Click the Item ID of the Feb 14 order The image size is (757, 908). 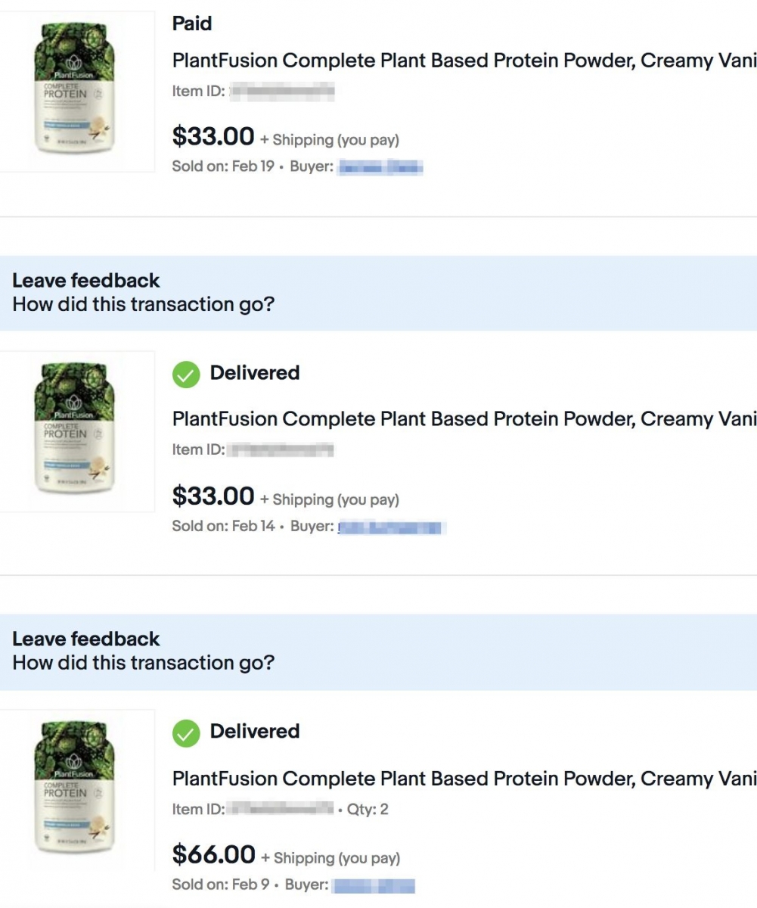[280, 450]
